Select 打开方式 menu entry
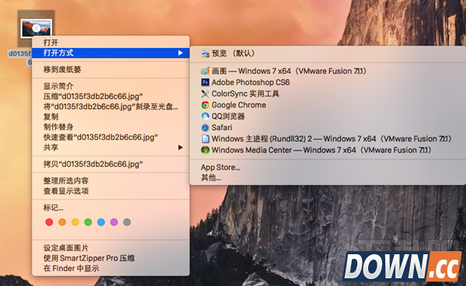The image size is (466, 286). [110, 53]
